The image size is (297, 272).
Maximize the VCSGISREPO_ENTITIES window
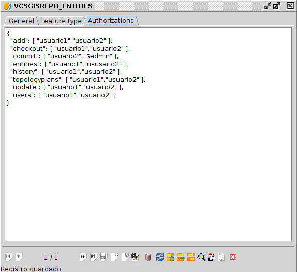(277, 6)
